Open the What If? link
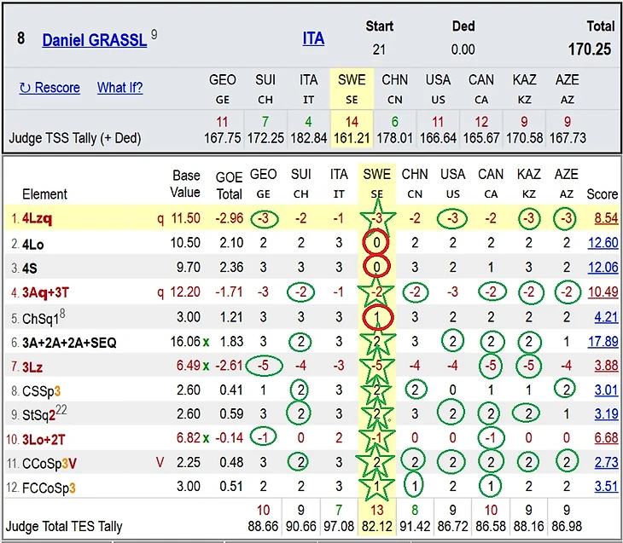The width and height of the screenshot is (623, 543). [119, 87]
